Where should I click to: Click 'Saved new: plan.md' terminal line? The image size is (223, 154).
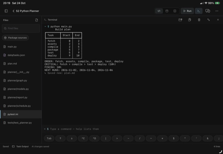click(x=60, y=73)
